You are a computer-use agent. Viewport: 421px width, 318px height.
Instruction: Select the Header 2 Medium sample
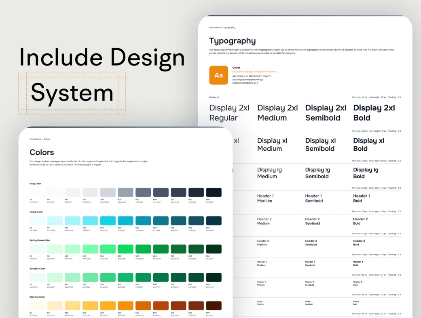pos(264,221)
